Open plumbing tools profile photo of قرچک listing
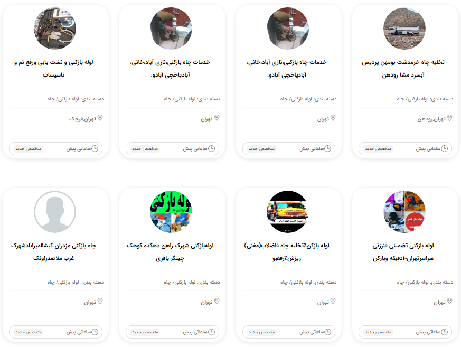Screen dimensions: 461x347 coord(55,29)
